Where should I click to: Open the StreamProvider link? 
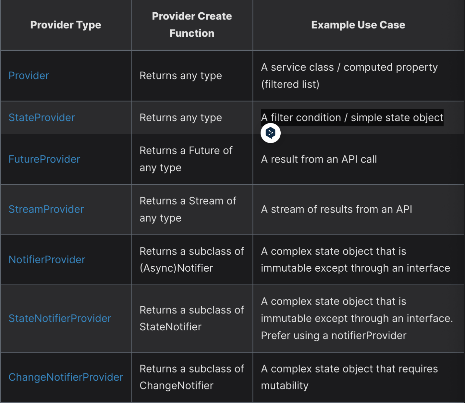click(x=46, y=209)
